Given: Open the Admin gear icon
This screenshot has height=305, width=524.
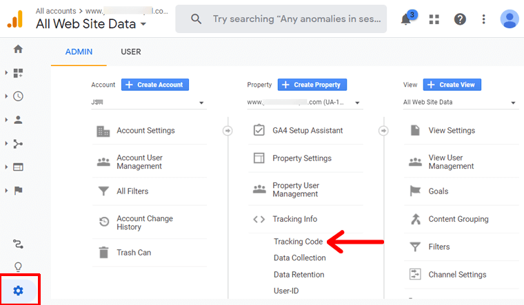Looking at the screenshot, I should [18, 291].
